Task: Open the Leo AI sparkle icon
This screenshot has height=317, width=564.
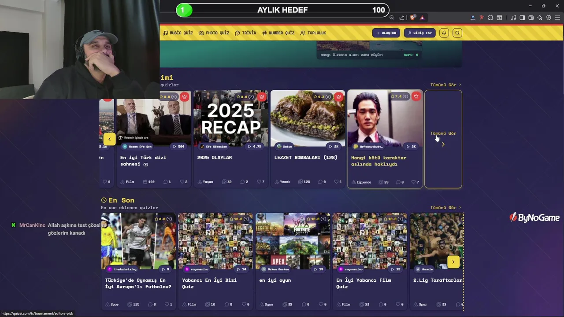Action: click(540, 18)
